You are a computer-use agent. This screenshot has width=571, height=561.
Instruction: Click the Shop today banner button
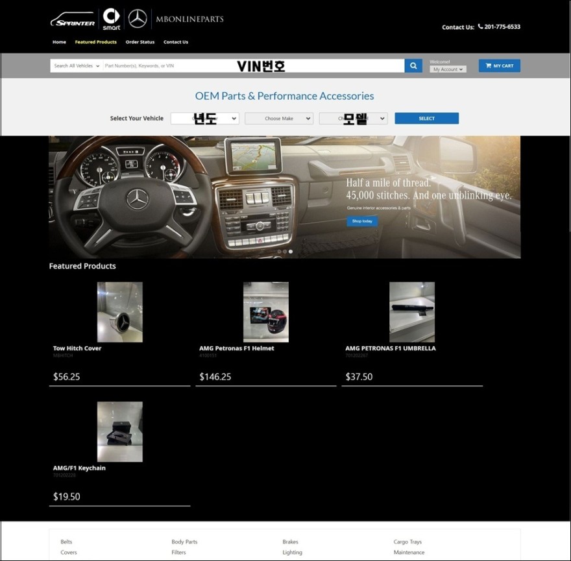click(x=362, y=221)
